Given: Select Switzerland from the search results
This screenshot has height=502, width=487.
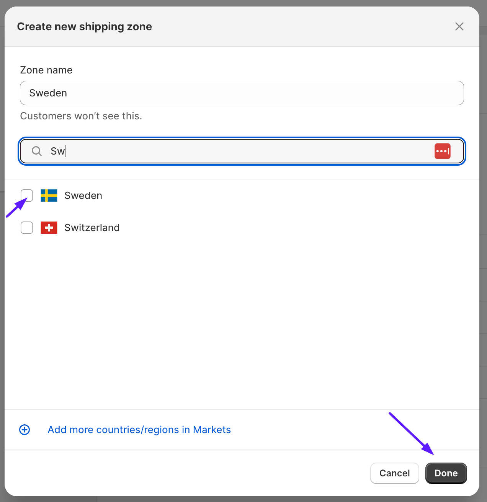Looking at the screenshot, I should 92,227.
